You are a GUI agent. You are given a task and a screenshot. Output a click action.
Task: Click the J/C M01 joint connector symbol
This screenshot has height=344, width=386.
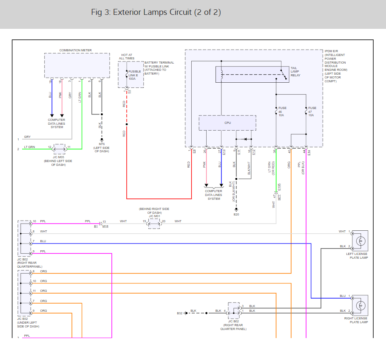pos(154,224)
